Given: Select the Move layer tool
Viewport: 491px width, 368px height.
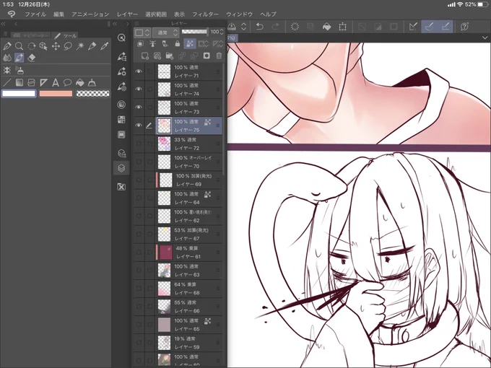Looking at the screenshot, I should 56,46.
